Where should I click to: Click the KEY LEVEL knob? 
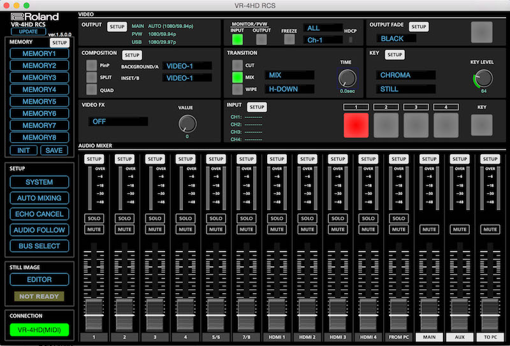coord(483,78)
